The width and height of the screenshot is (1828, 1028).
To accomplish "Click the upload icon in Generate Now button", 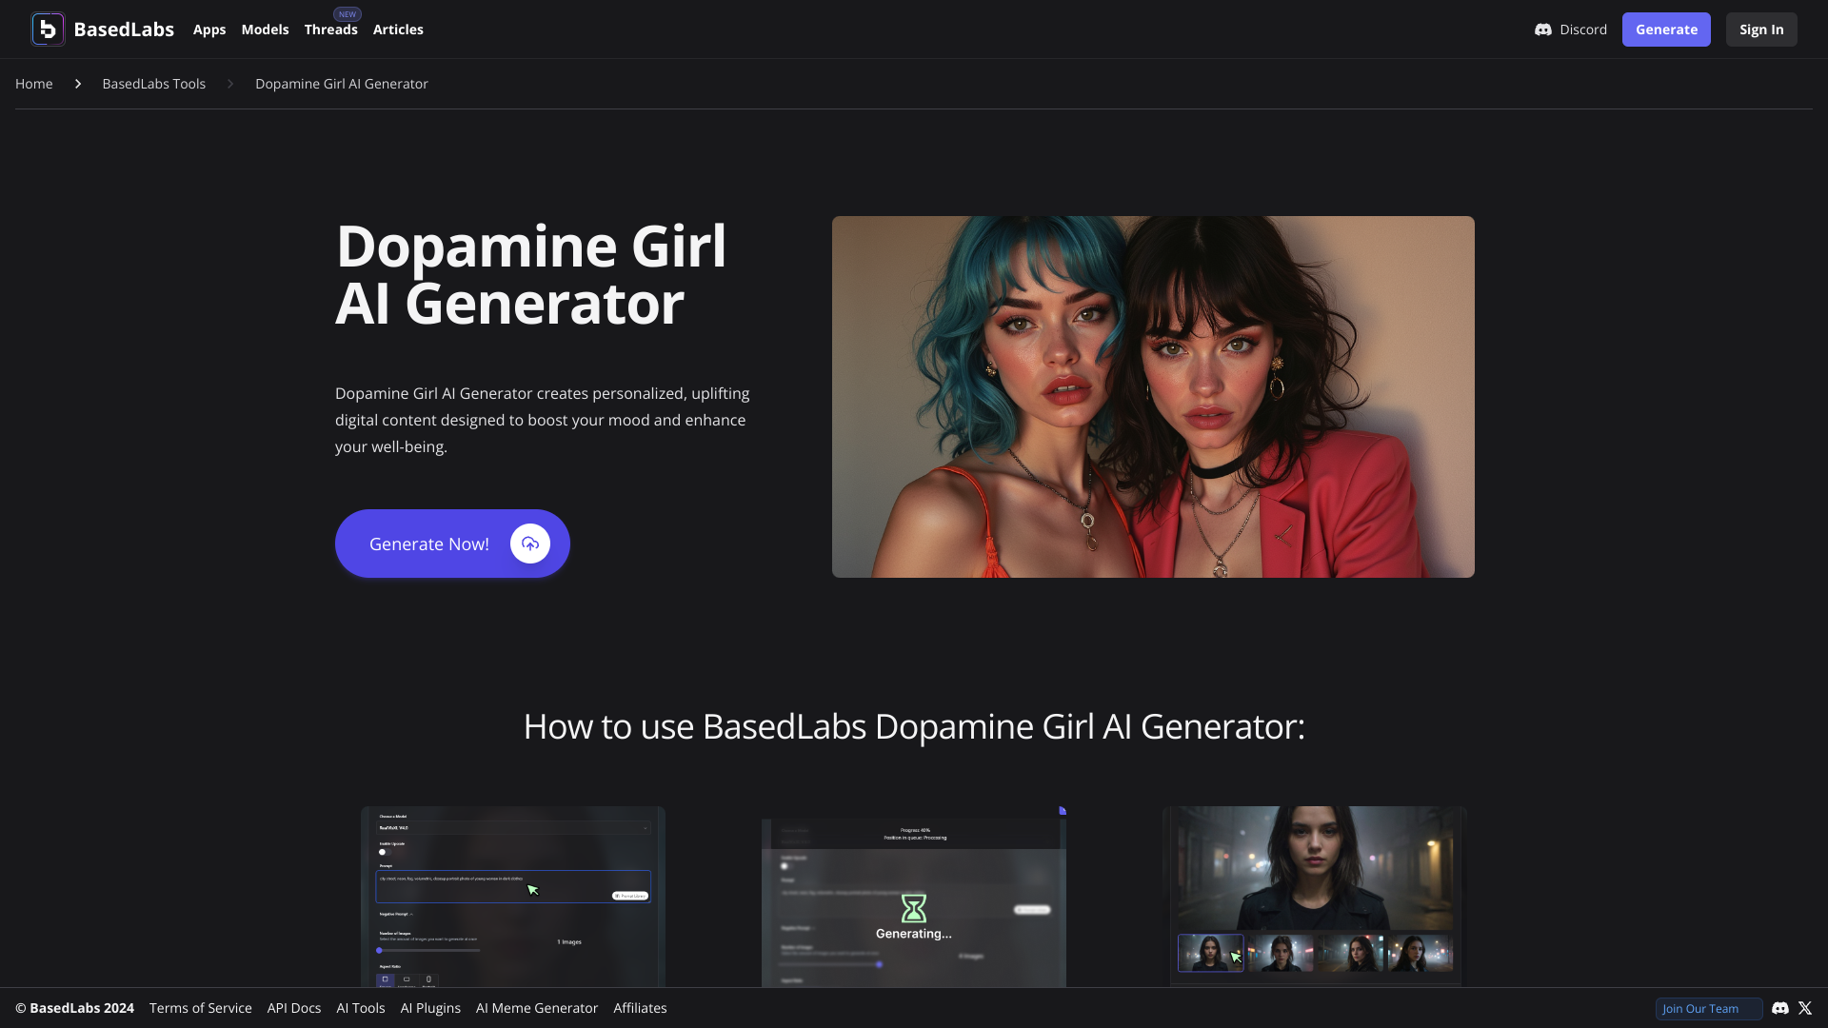I will tap(530, 544).
